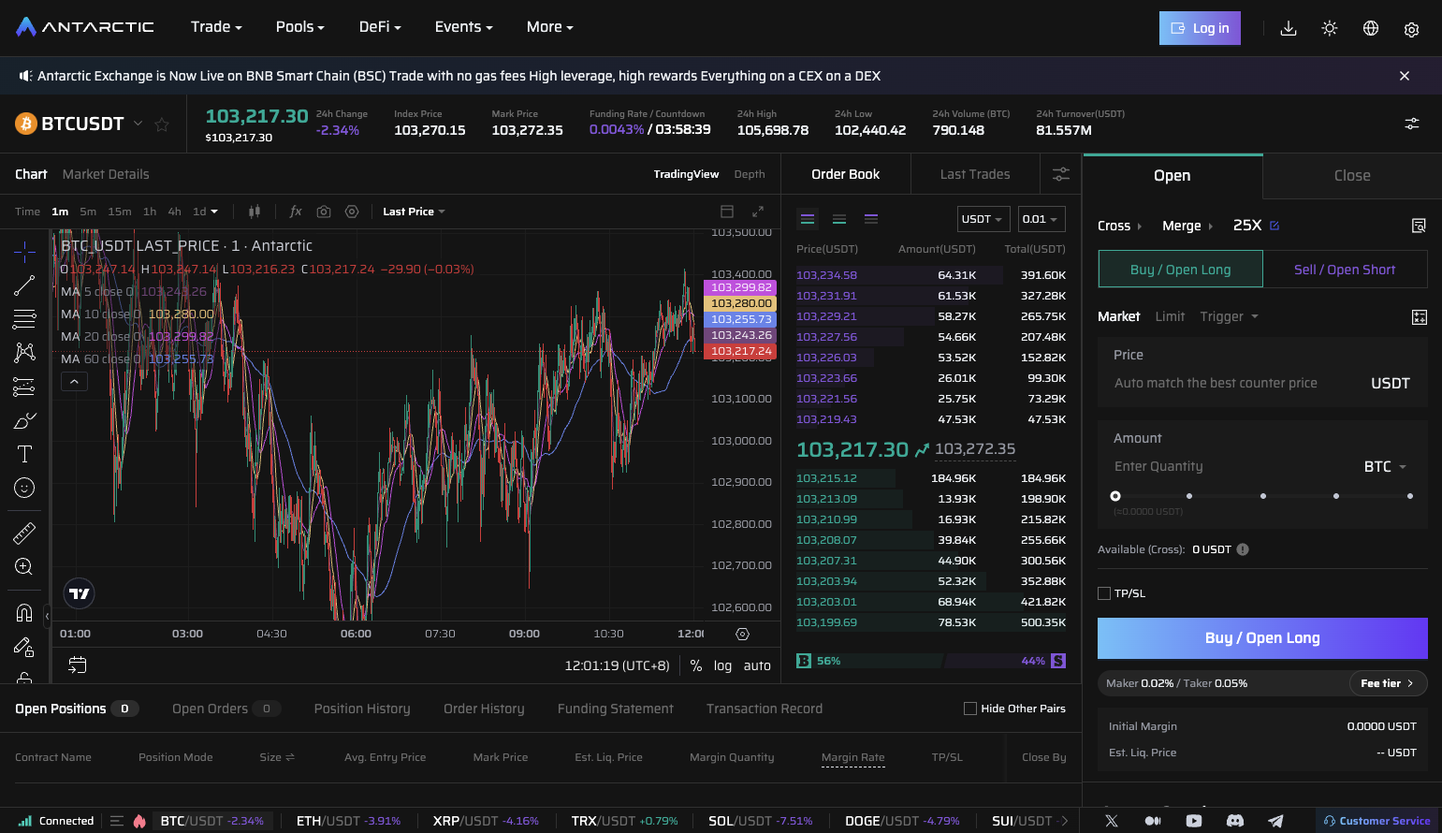This screenshot has width=1442, height=833.
Task: Select the ruler measure tool
Action: pos(24,533)
